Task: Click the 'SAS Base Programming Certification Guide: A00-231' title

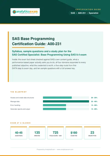Action: coord(37,41)
